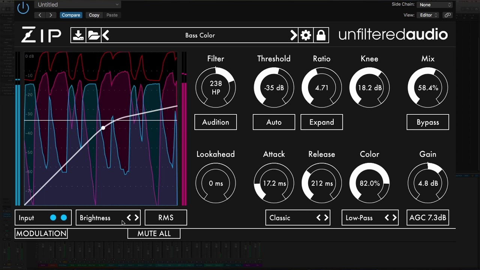Click the blue input level meter
This screenshot has width=480, height=270.
coord(18,129)
